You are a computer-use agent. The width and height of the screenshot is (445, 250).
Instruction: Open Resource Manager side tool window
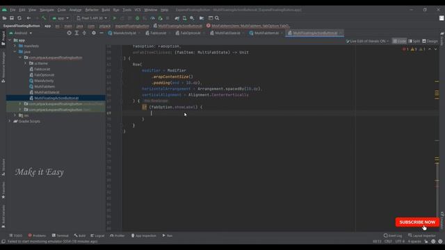point(3,67)
